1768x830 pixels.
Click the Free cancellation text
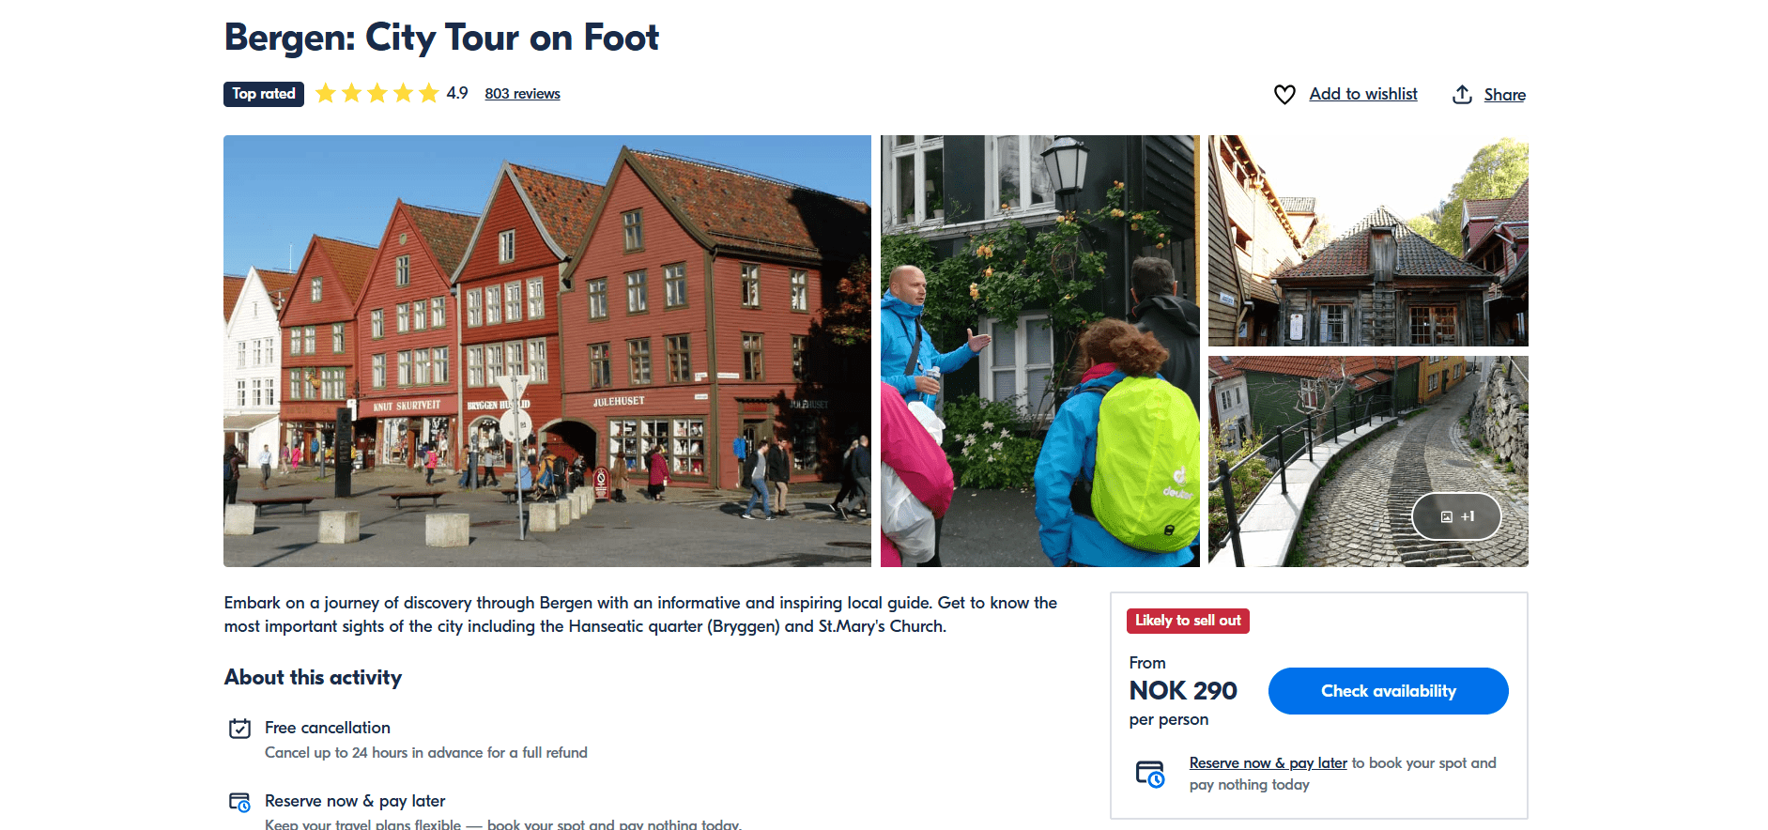328,728
